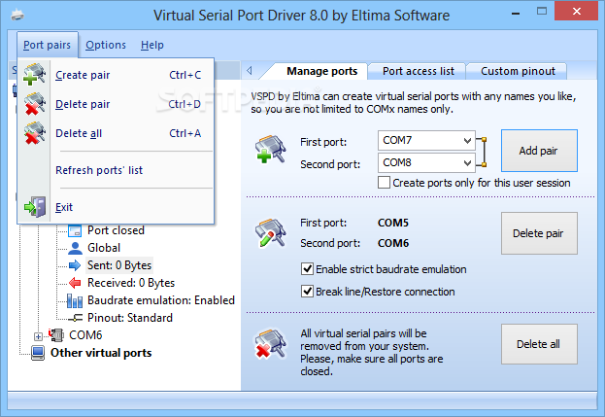Click the left-arrow panel collapse icon
This screenshot has width=605, height=417.
click(250, 70)
